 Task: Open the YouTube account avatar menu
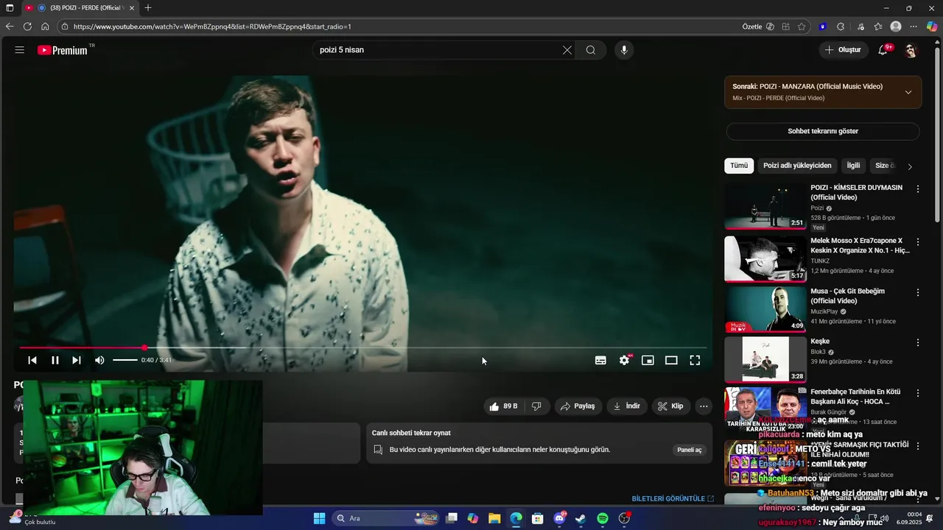[911, 50]
